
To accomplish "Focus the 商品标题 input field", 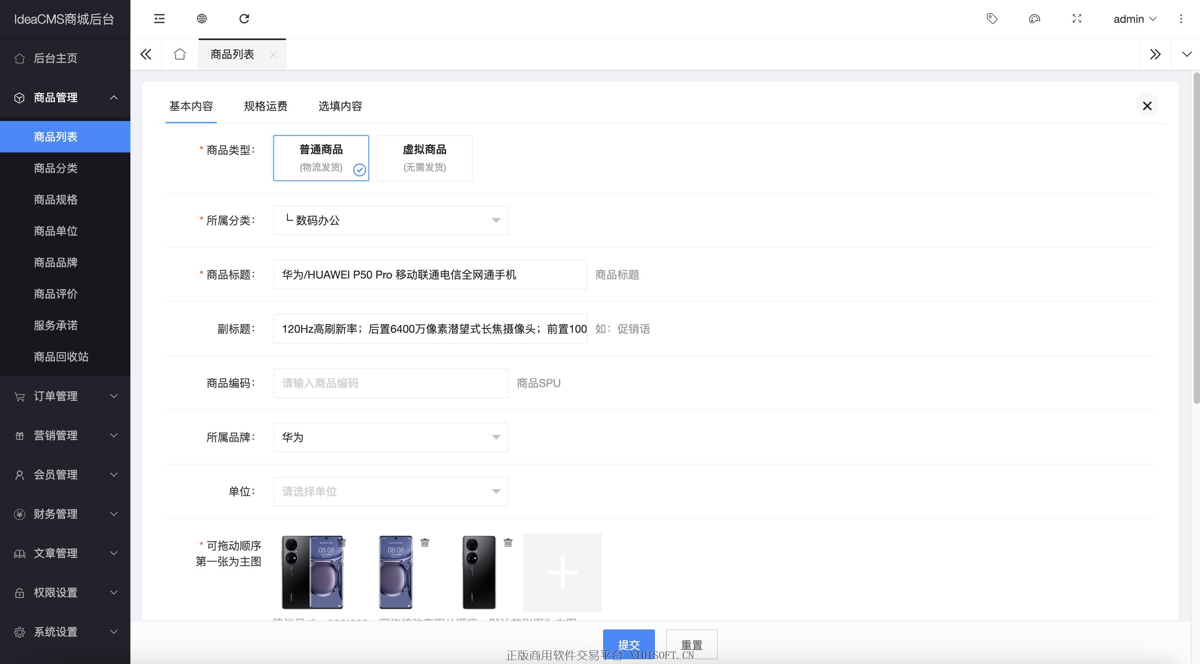I will pyautogui.click(x=430, y=275).
